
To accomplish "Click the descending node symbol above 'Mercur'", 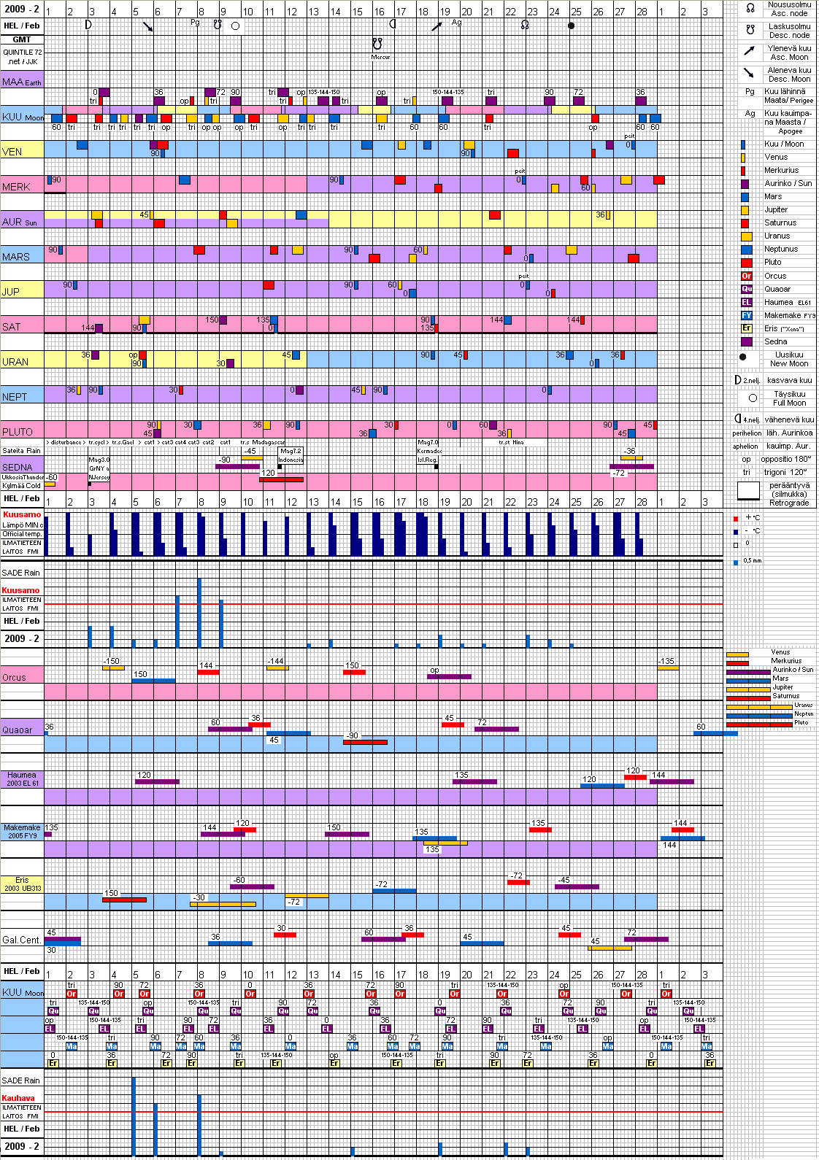I will coord(377,44).
